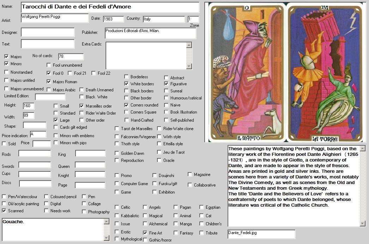Click the Il Matto card image
Viewport: 369px width, 244px height.
click(247, 73)
